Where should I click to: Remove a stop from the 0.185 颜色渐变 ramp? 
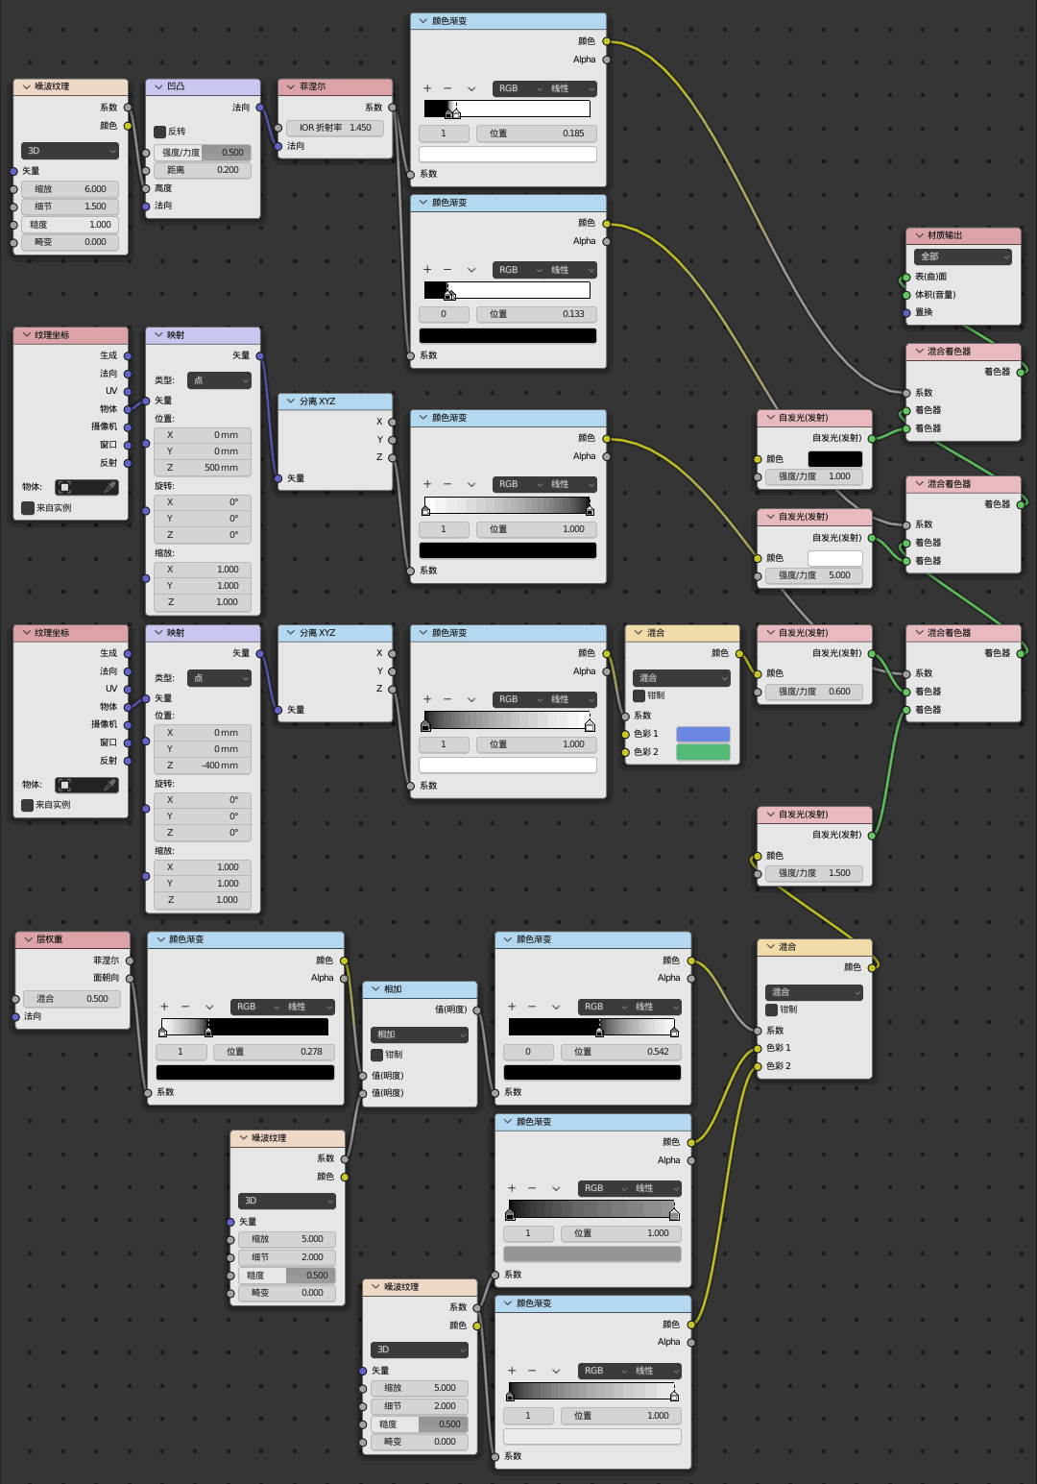tap(447, 88)
